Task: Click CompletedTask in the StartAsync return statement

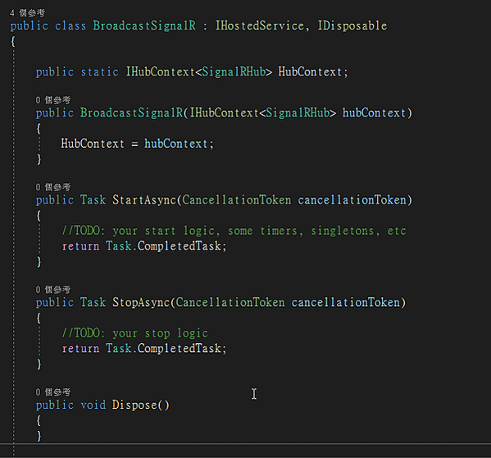Action: pyautogui.click(x=180, y=246)
